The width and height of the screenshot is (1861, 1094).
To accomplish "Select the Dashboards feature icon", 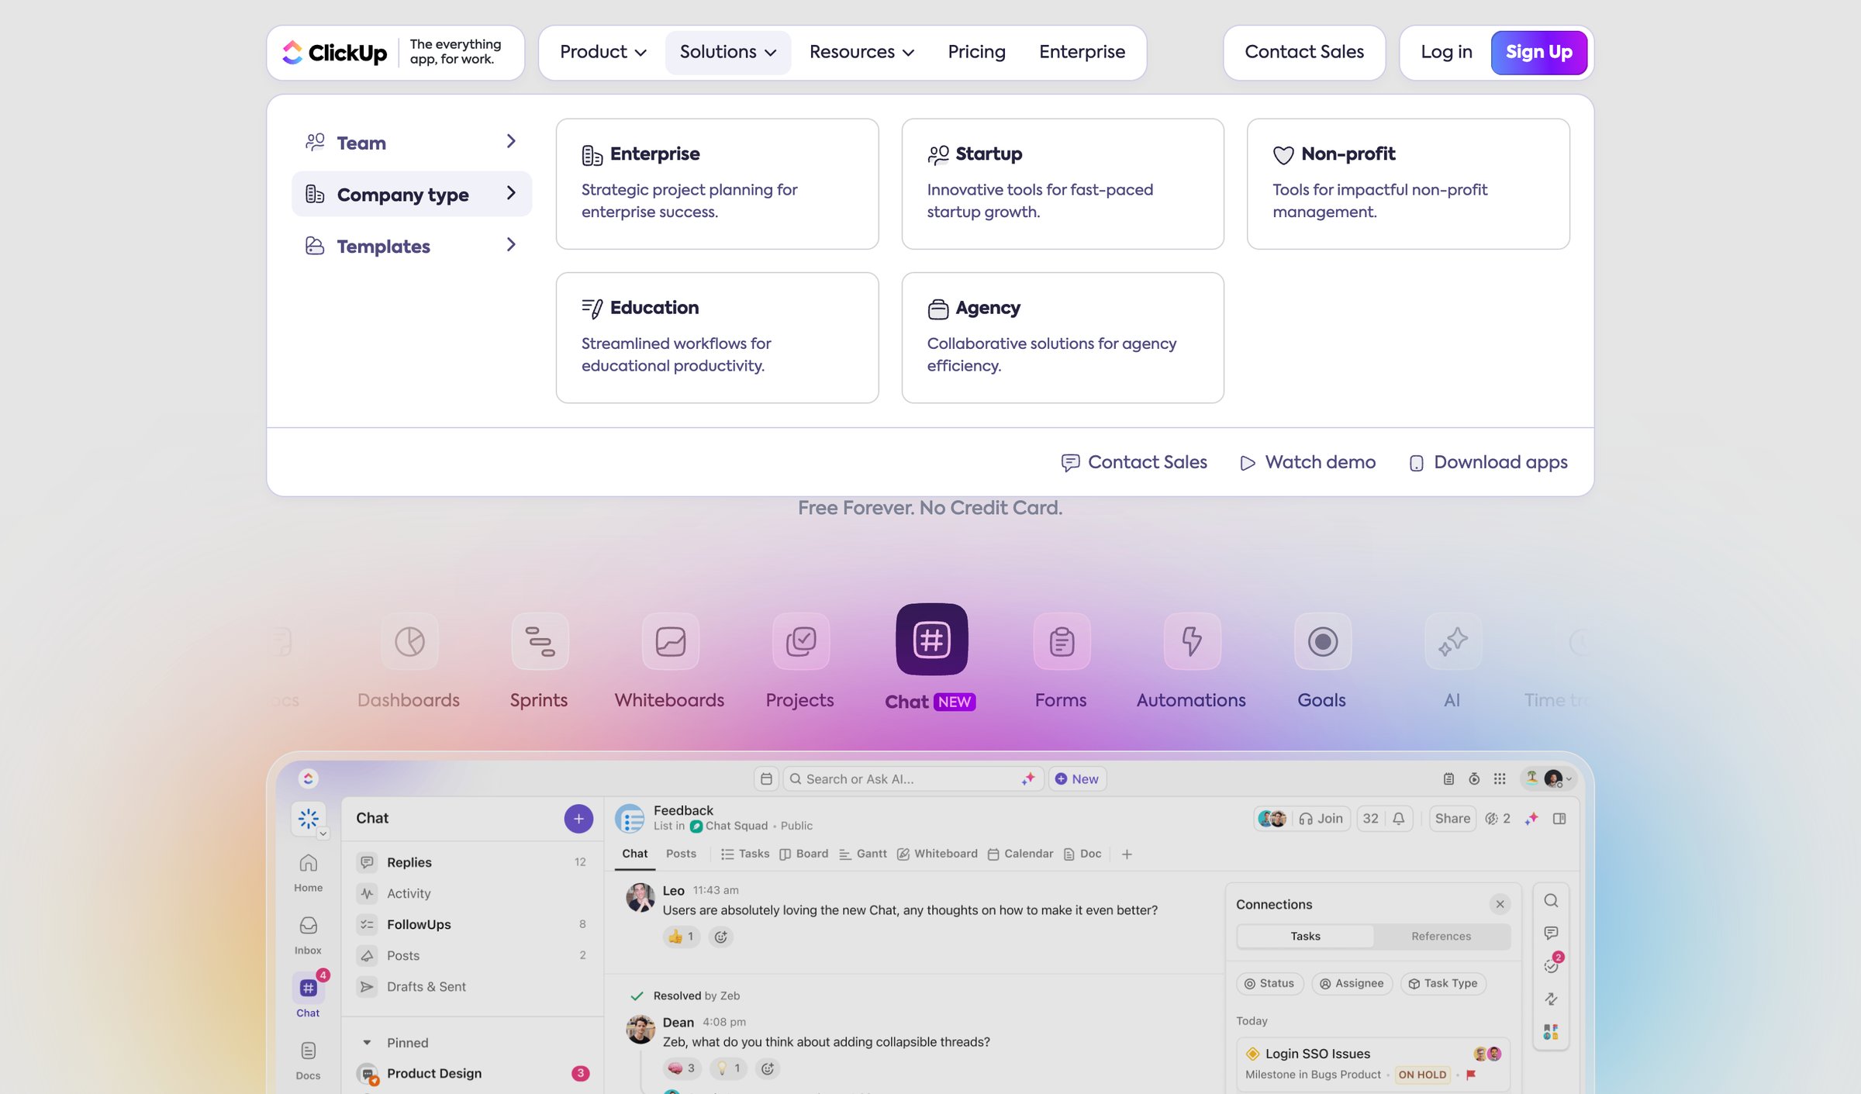I will pos(409,641).
